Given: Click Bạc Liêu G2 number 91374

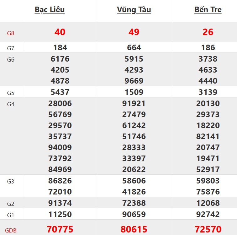Looking at the screenshot, I should pyautogui.click(x=60, y=203).
